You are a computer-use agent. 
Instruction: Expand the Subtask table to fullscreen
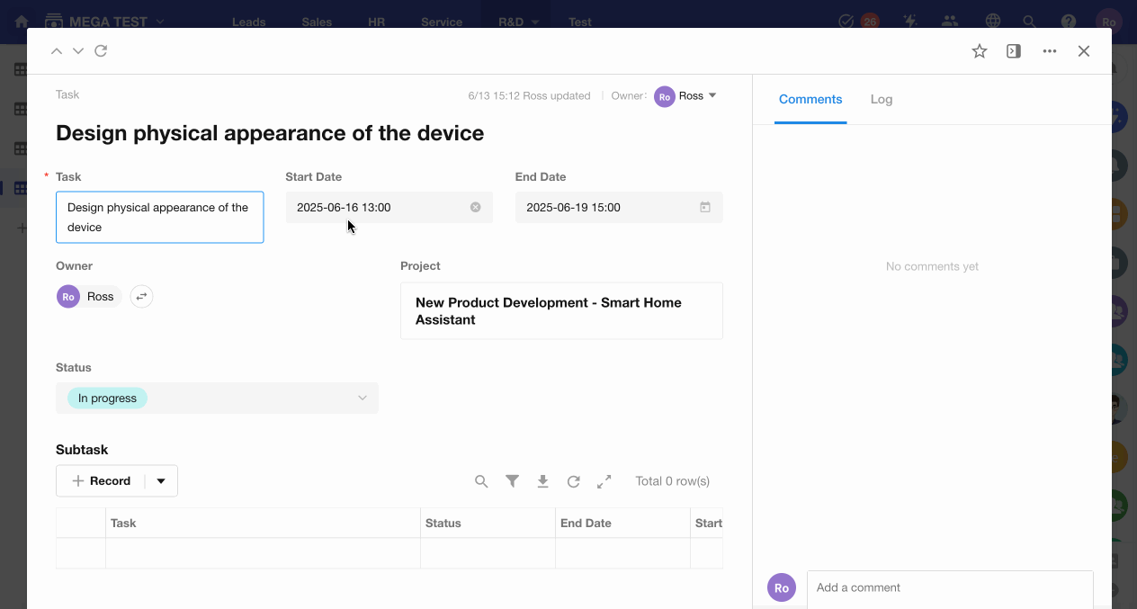(604, 481)
